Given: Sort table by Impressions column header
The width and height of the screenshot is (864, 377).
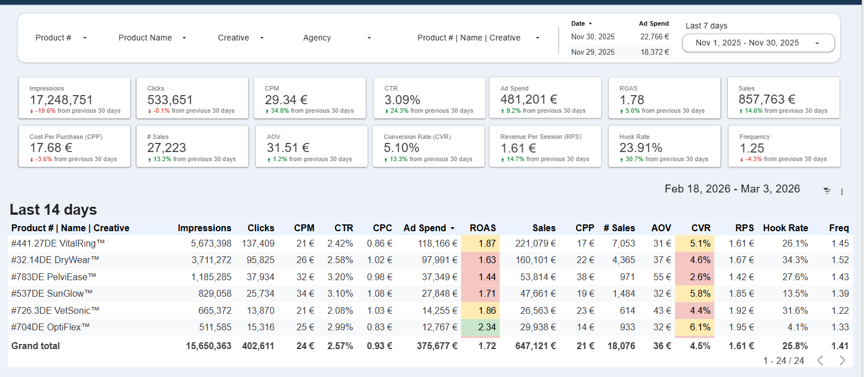Looking at the screenshot, I should tap(205, 228).
